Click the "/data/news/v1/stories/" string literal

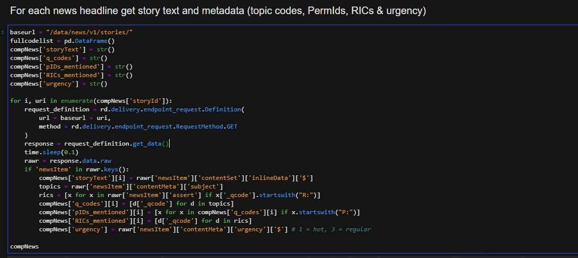89,32
